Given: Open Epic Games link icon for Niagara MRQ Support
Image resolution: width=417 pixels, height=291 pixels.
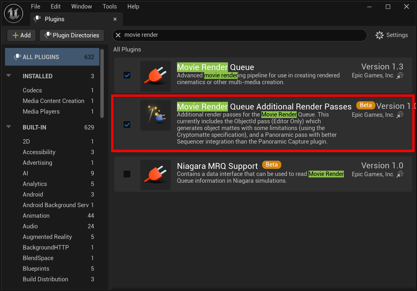Looking at the screenshot, I should click(400, 174).
